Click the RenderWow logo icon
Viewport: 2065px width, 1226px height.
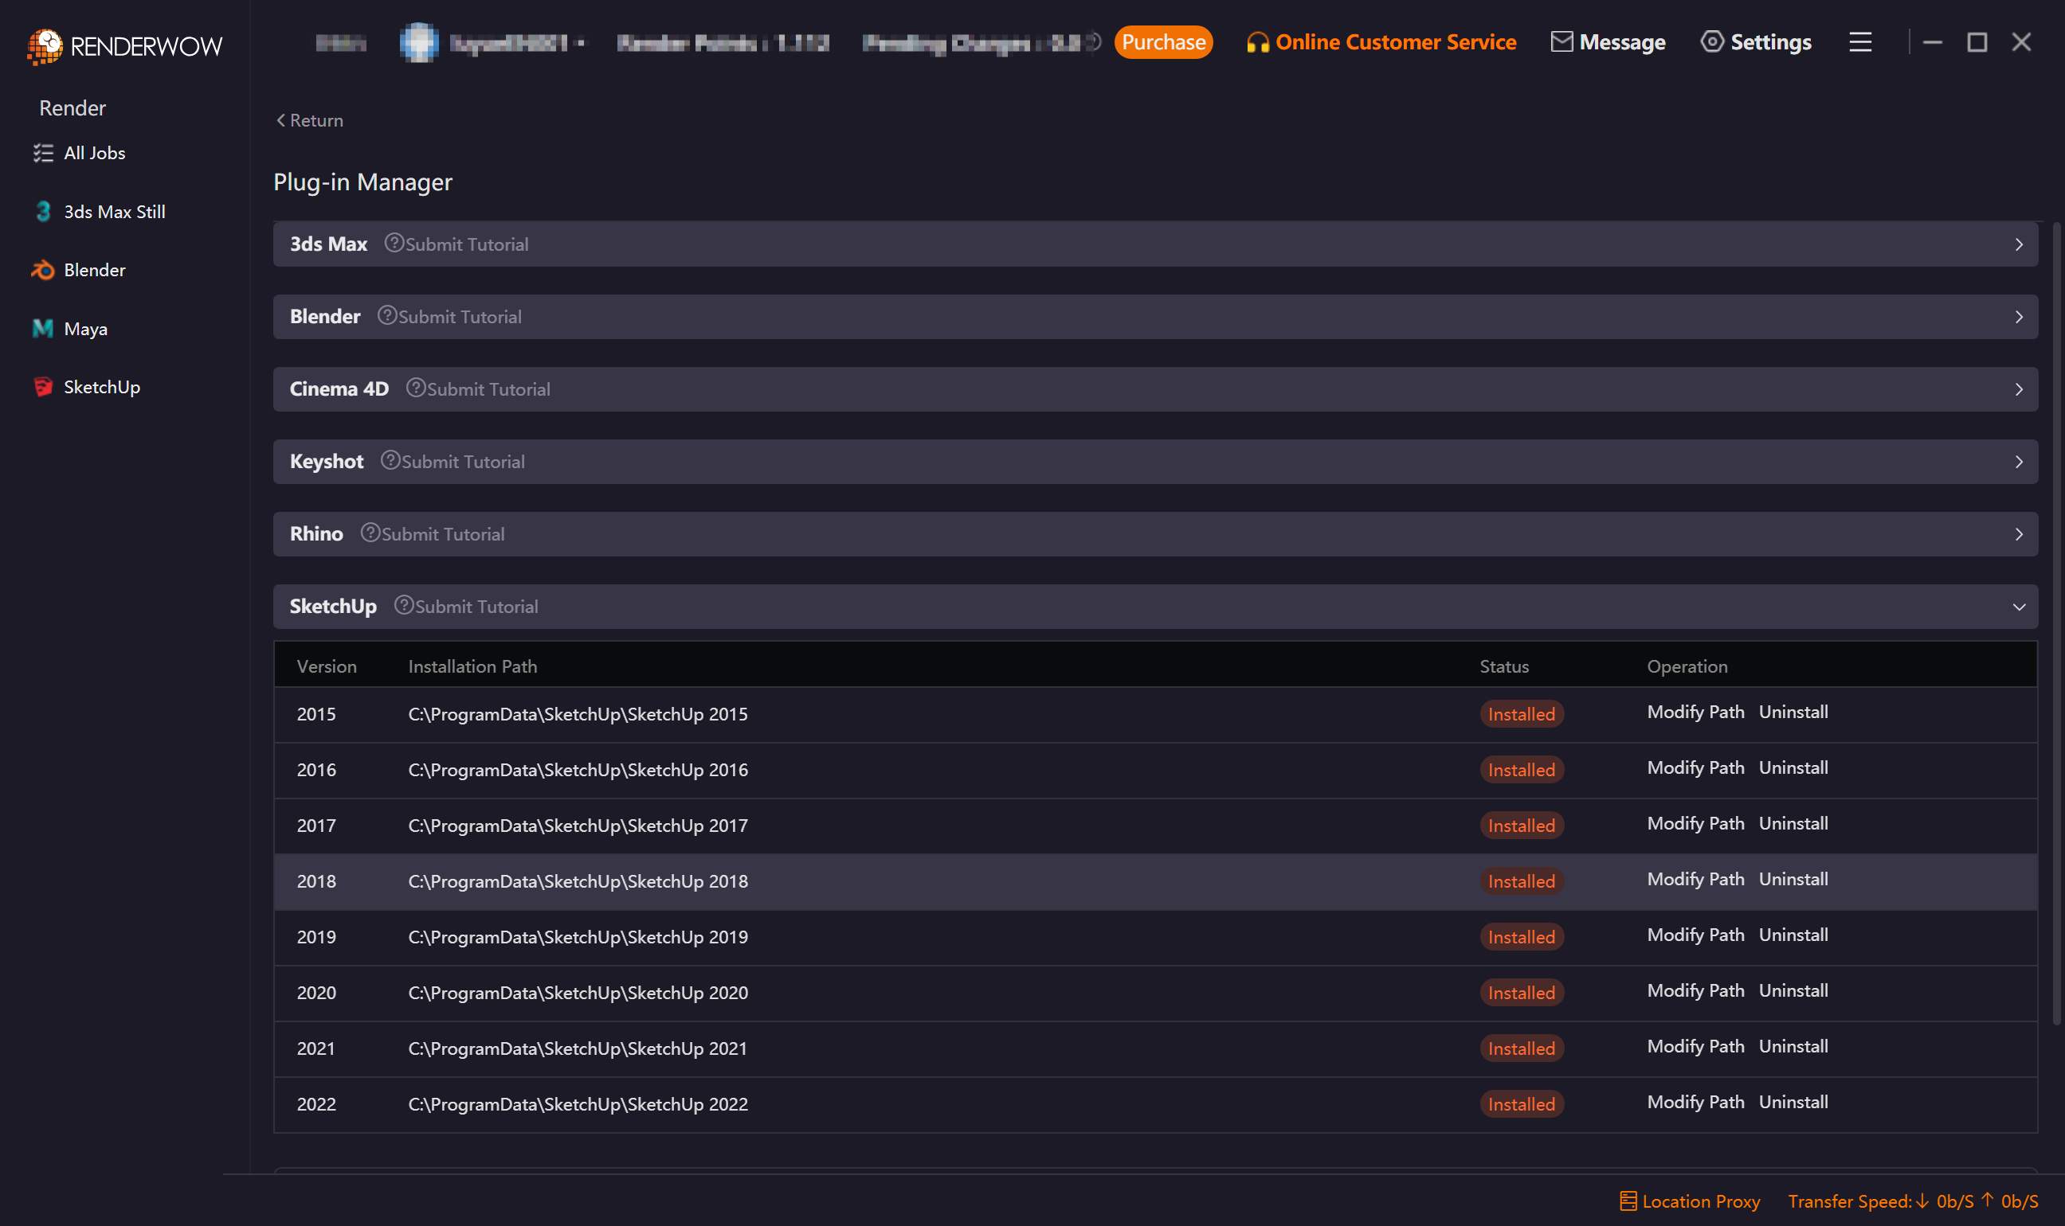(x=45, y=45)
